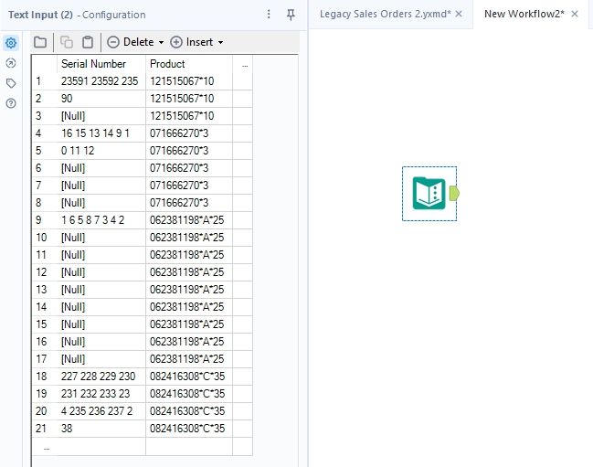This screenshot has height=467, width=593.
Task: Select Product cell '082416308*C*35' in row 18
Action: (189, 377)
